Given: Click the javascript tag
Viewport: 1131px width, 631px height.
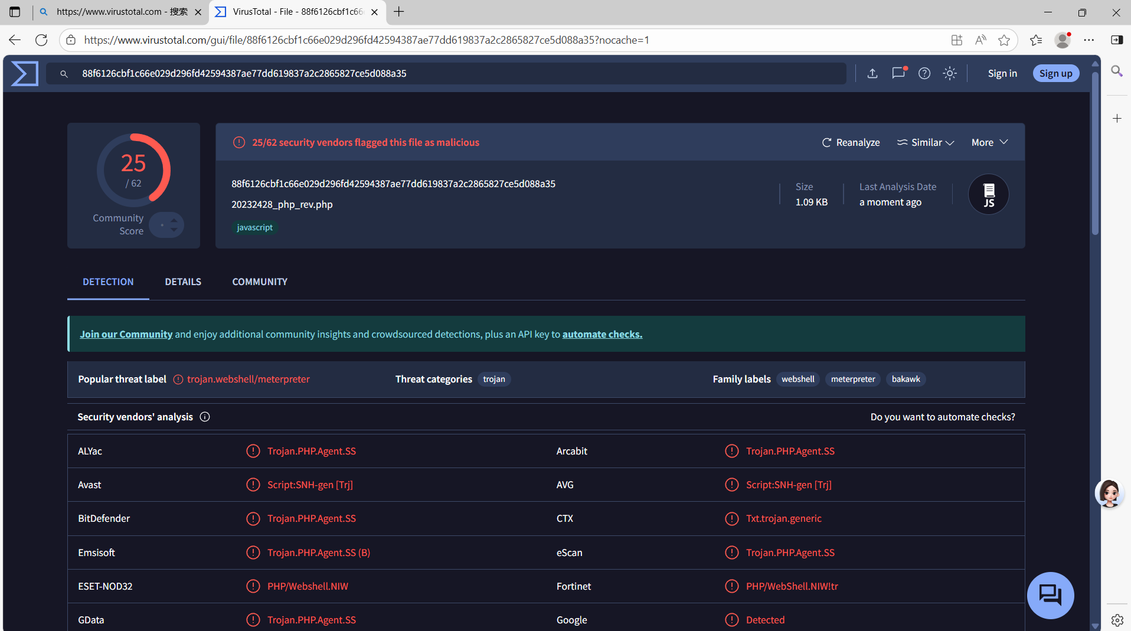Looking at the screenshot, I should click(x=255, y=227).
